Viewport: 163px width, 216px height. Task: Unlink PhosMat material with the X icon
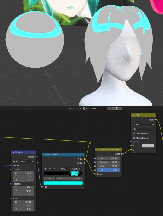click(x=120, y=108)
